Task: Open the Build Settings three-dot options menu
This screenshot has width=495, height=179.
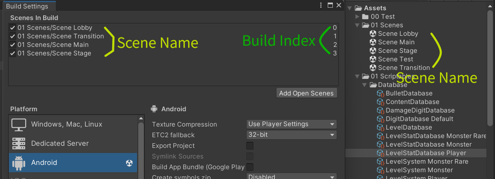Action: 321,6
